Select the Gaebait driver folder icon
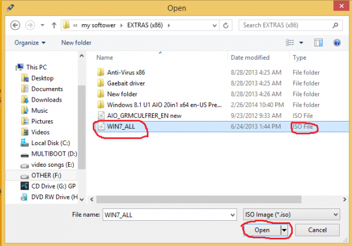Image resolution: width=352 pixels, height=246 pixels. click(x=101, y=83)
